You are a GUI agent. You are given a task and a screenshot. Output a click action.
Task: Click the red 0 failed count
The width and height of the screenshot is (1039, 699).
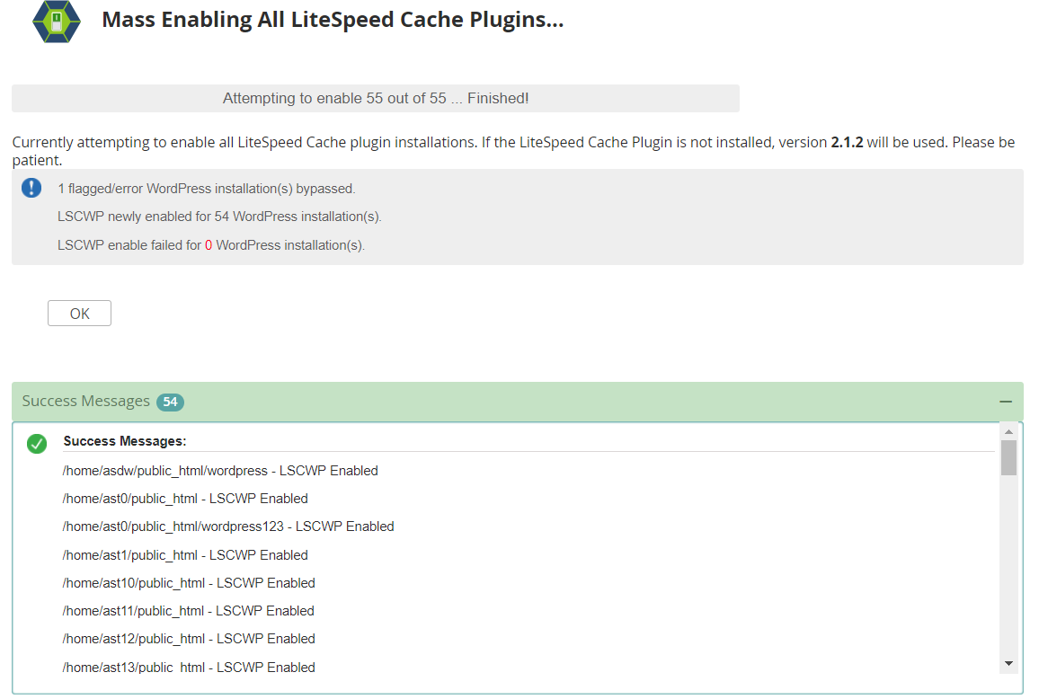pos(208,245)
